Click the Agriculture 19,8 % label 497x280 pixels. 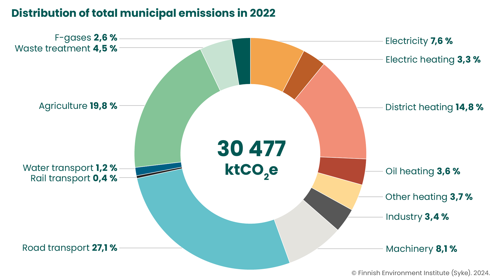pos(78,106)
